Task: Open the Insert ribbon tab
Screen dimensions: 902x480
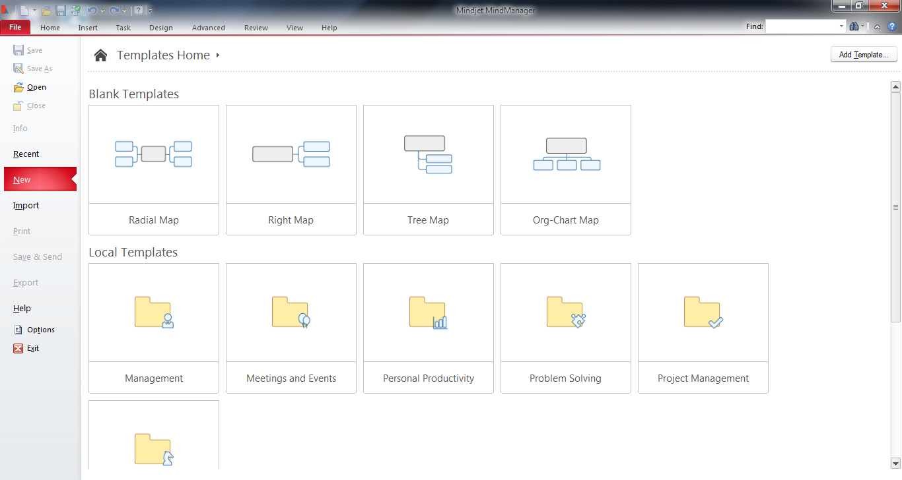Action: [x=88, y=28]
